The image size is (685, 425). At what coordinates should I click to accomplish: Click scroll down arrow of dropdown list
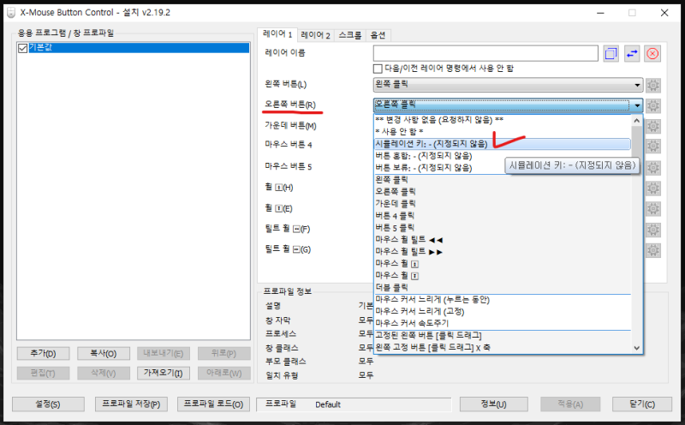637,348
